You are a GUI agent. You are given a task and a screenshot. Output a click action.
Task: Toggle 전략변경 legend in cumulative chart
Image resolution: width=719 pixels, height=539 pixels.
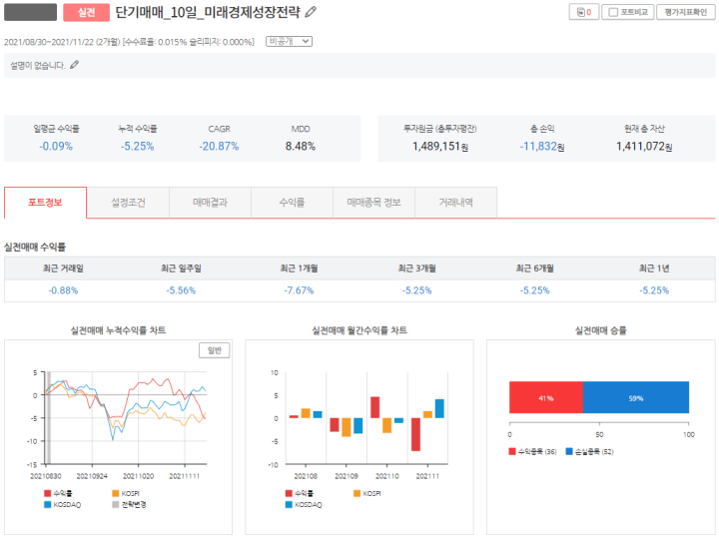129,505
